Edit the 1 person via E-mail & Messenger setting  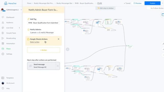(42, 32)
